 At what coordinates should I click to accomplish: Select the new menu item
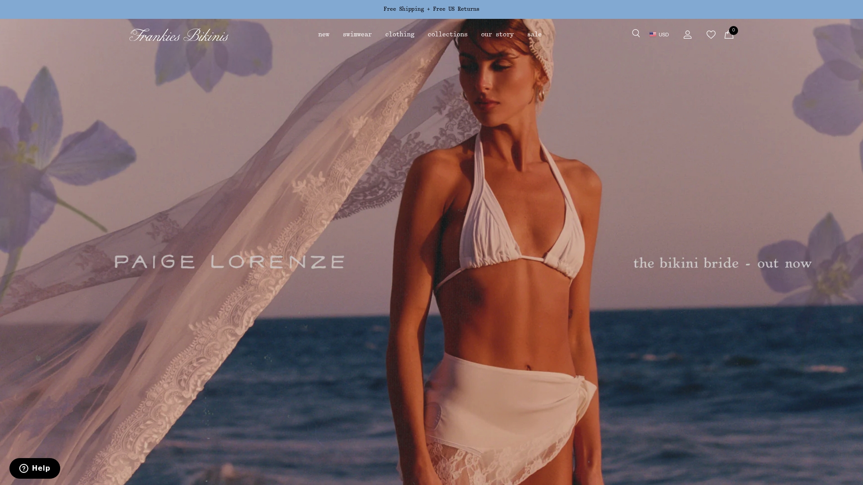324,35
